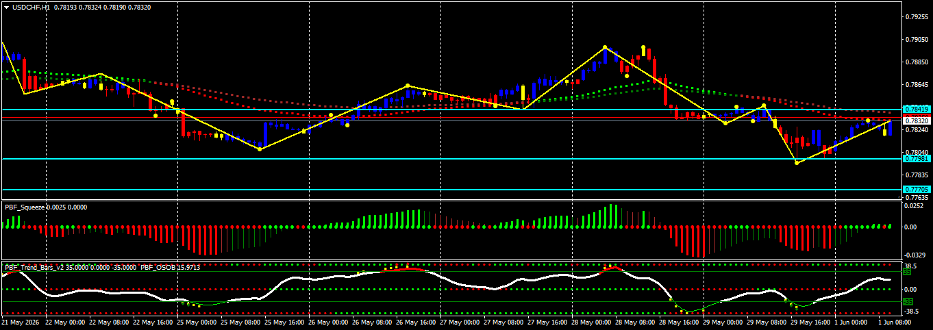Click the 25 May 16:00 time label
Image resolution: width=933 pixels, height=330 pixels.
285,322
